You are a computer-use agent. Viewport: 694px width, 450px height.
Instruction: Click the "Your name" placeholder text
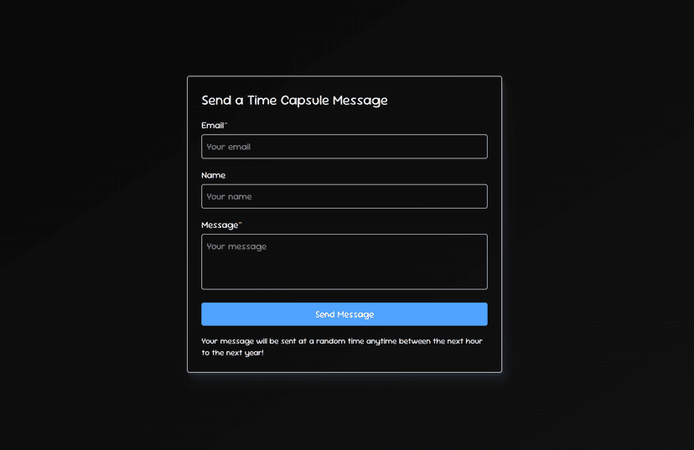(x=229, y=197)
